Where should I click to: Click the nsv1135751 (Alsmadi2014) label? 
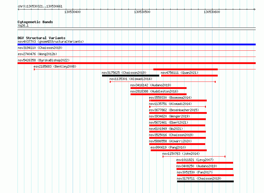coord(170,104)
